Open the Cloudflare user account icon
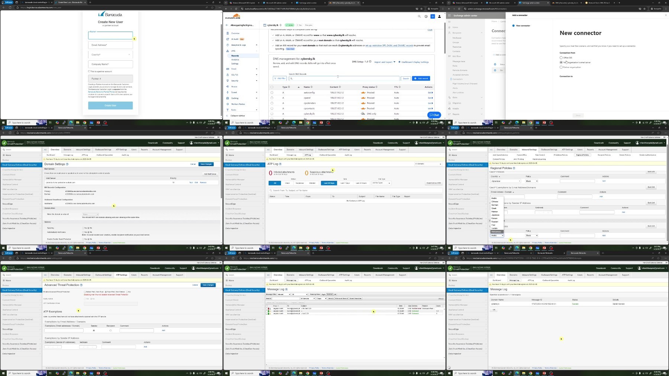 pyautogui.click(x=439, y=16)
